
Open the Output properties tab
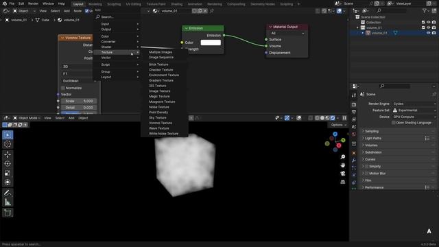click(354, 112)
